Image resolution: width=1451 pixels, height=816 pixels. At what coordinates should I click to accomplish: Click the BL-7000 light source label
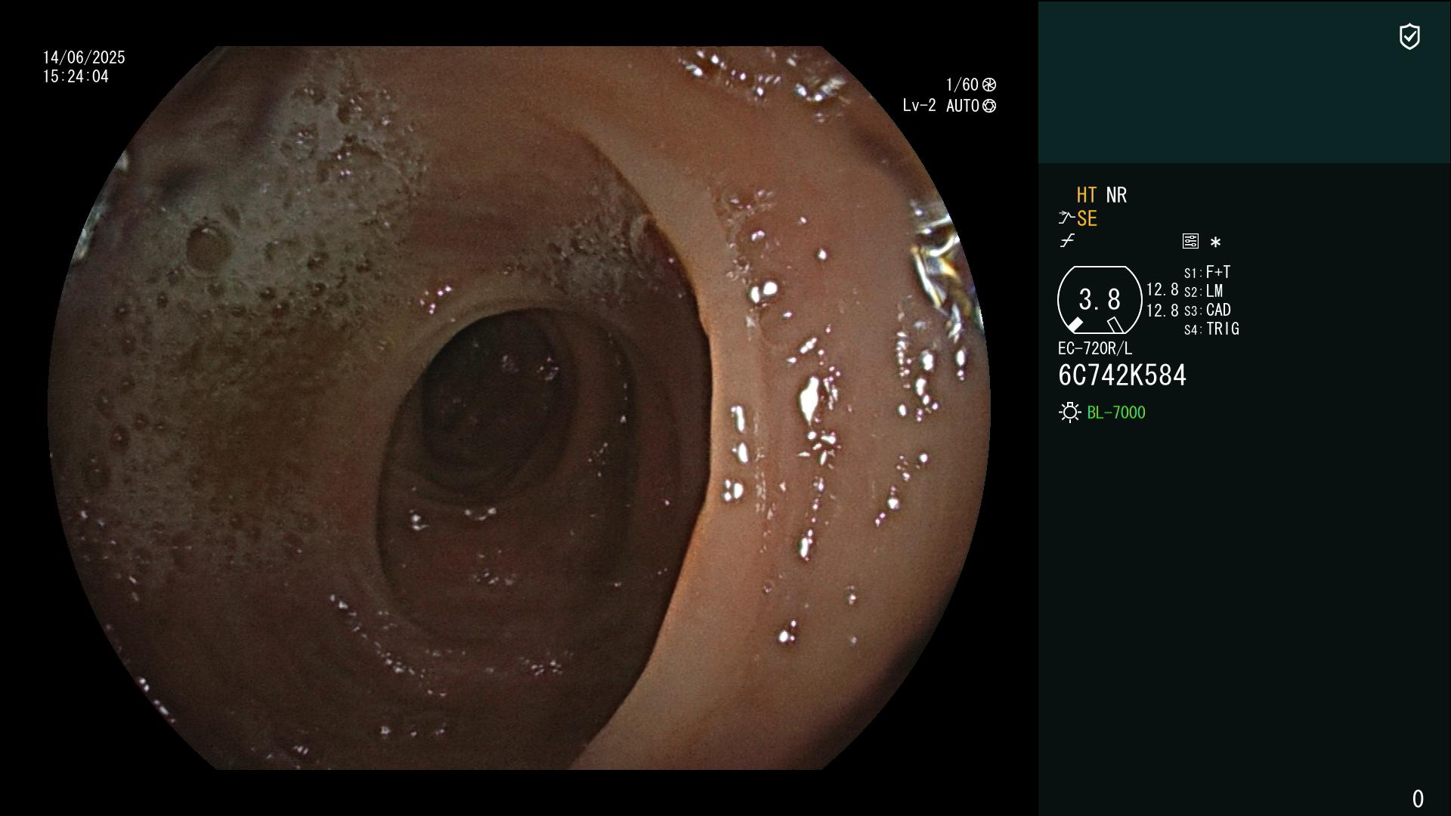pos(1116,413)
